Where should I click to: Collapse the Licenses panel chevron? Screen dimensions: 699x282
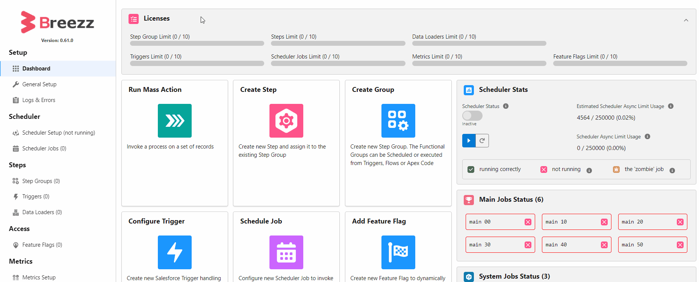tap(686, 20)
